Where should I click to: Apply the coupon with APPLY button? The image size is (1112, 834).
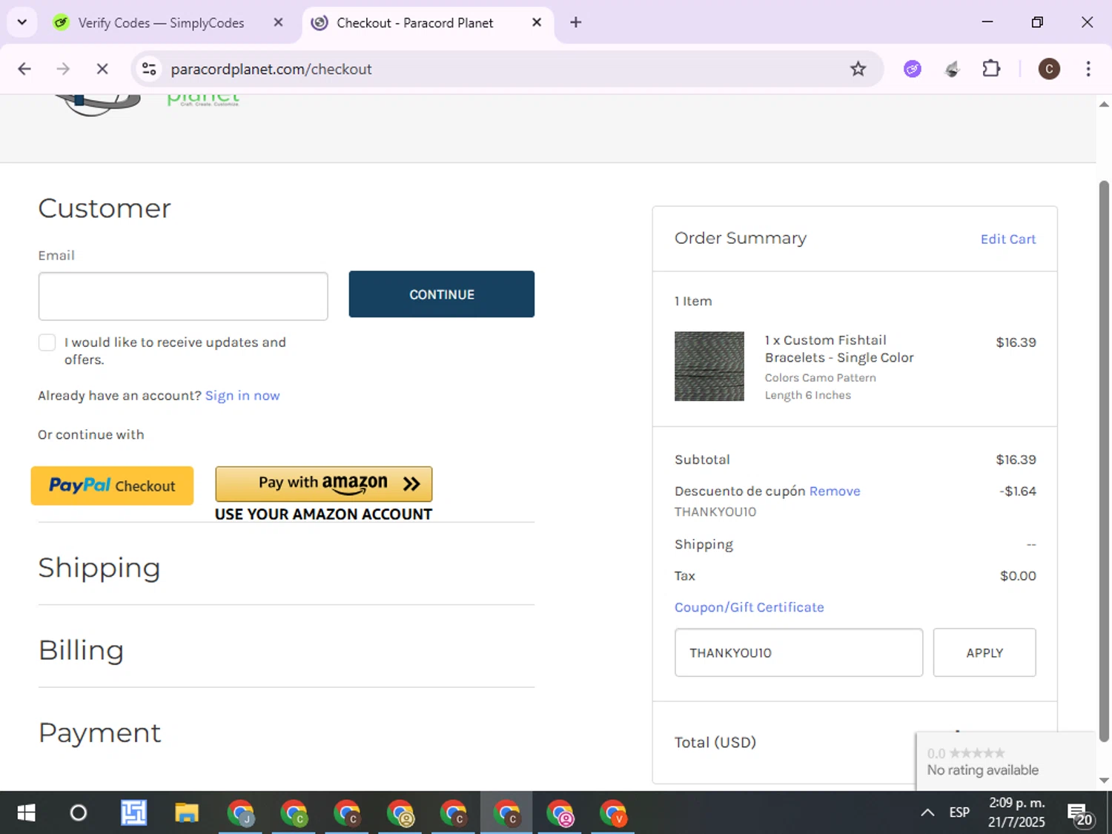984,652
